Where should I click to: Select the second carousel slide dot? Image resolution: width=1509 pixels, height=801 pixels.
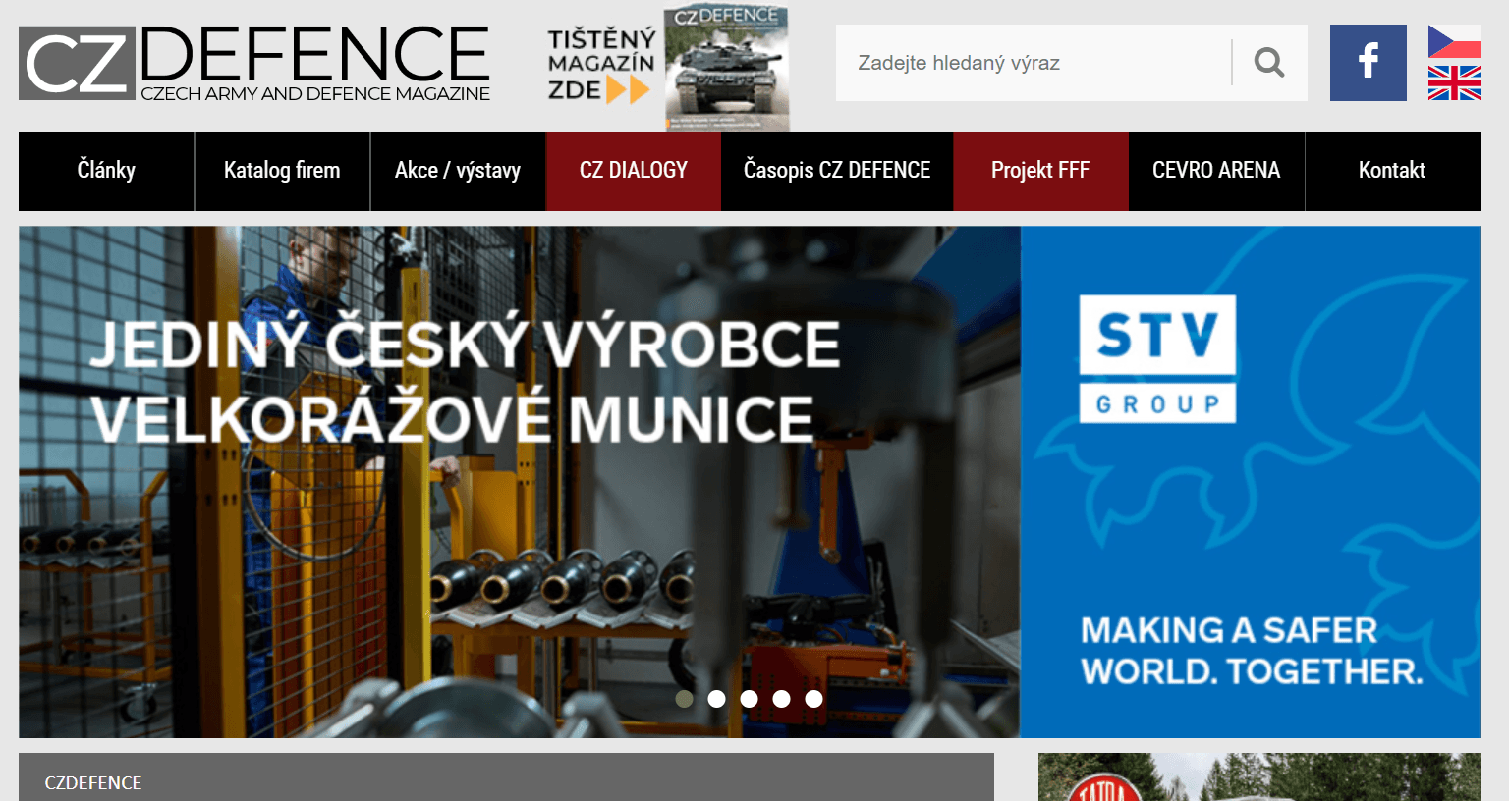(717, 699)
